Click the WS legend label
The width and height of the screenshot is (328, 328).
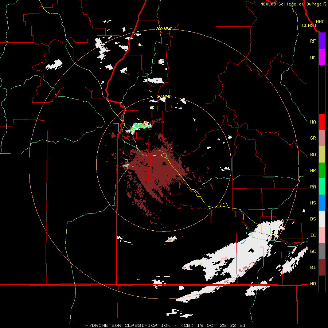(x=313, y=203)
